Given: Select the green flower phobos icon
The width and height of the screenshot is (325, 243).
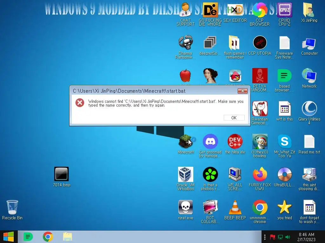Looking at the screenshot, I should pos(210,174).
